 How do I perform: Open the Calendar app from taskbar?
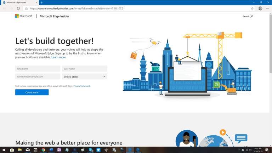[x=35, y=150]
